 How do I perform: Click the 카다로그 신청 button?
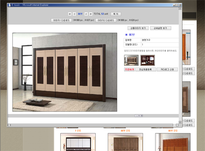click(x=167, y=70)
